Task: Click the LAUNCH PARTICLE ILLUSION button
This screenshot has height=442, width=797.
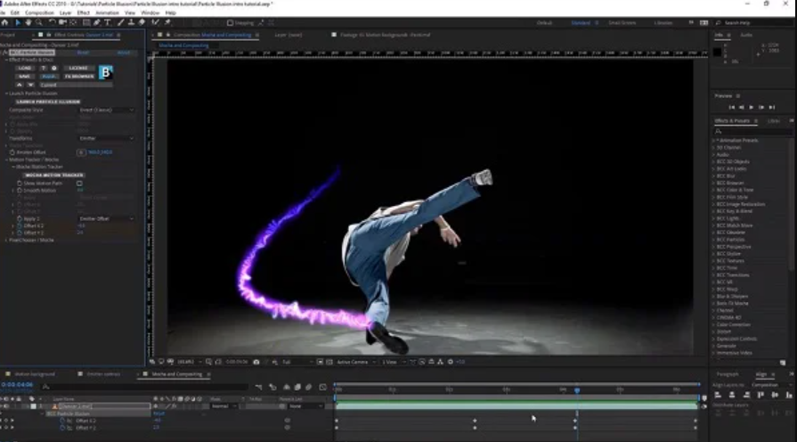Action: click(x=47, y=102)
